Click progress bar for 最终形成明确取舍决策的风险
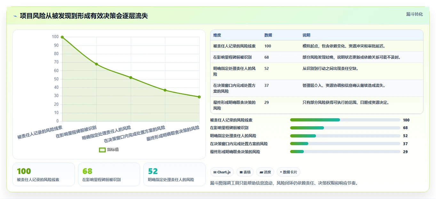Viewport: 436px width, 199px height. click(x=345, y=152)
